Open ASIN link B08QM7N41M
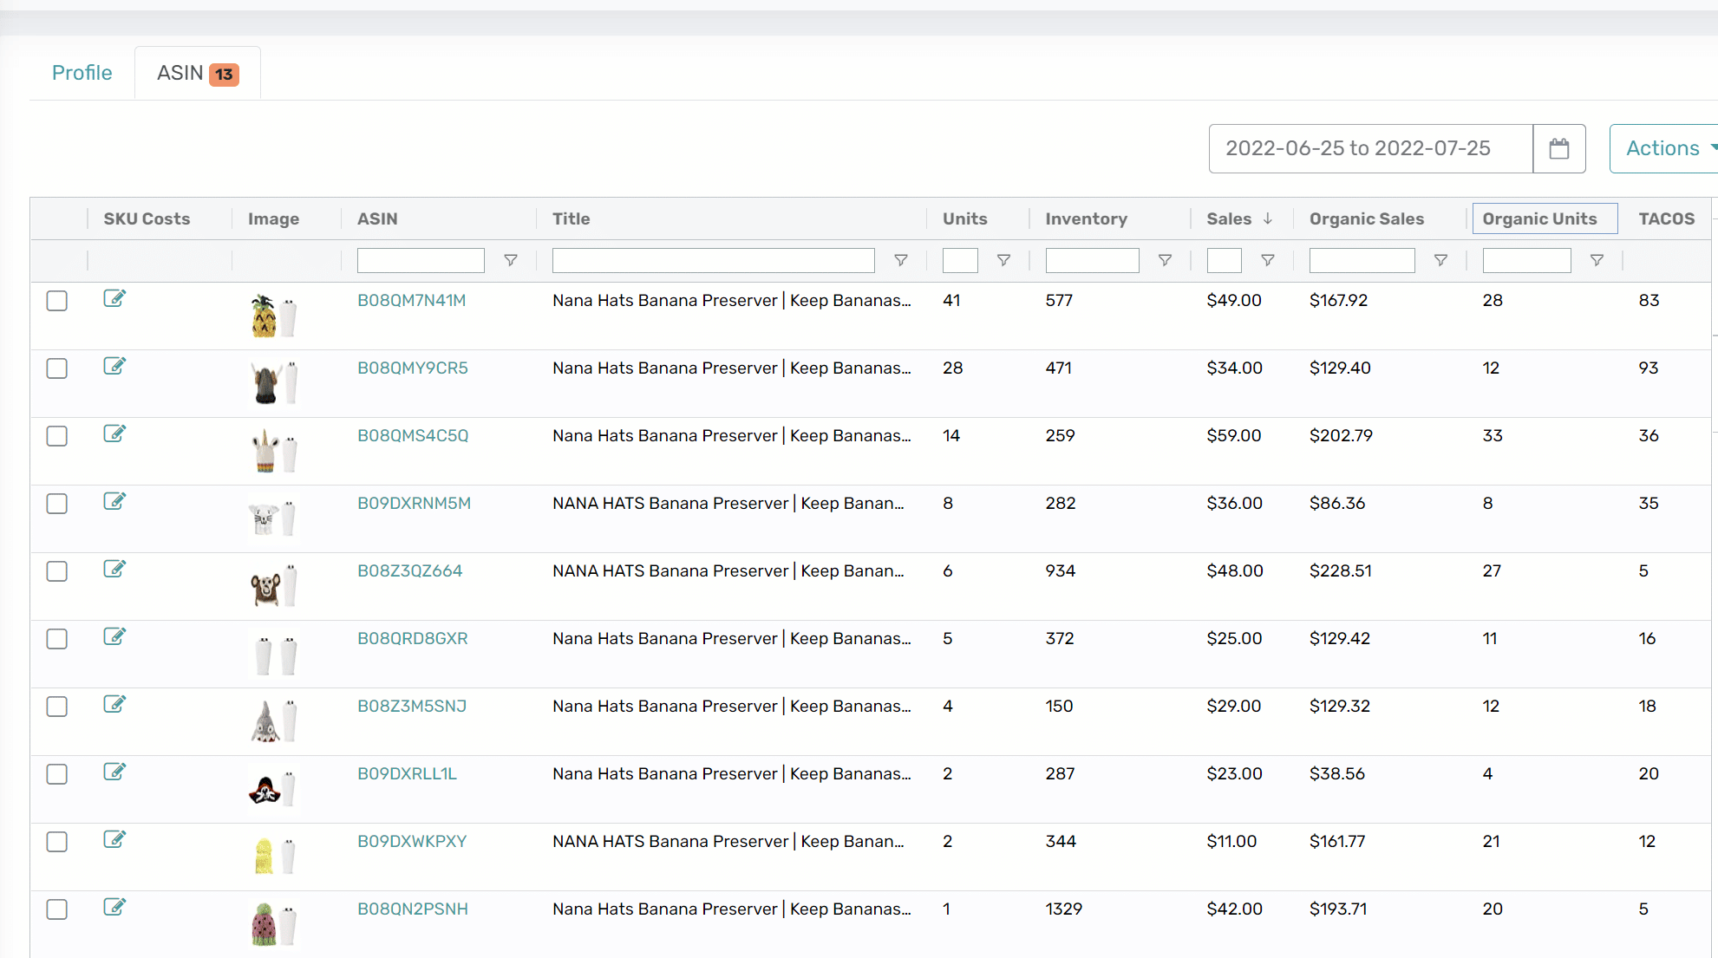Image resolution: width=1718 pixels, height=958 pixels. [x=411, y=300]
